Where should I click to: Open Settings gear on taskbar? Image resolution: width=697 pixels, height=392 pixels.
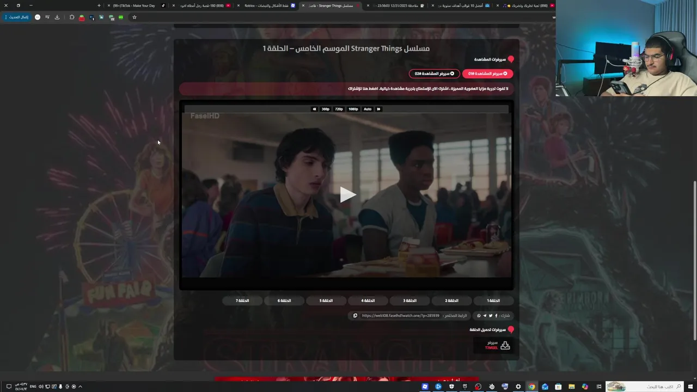coord(518,387)
